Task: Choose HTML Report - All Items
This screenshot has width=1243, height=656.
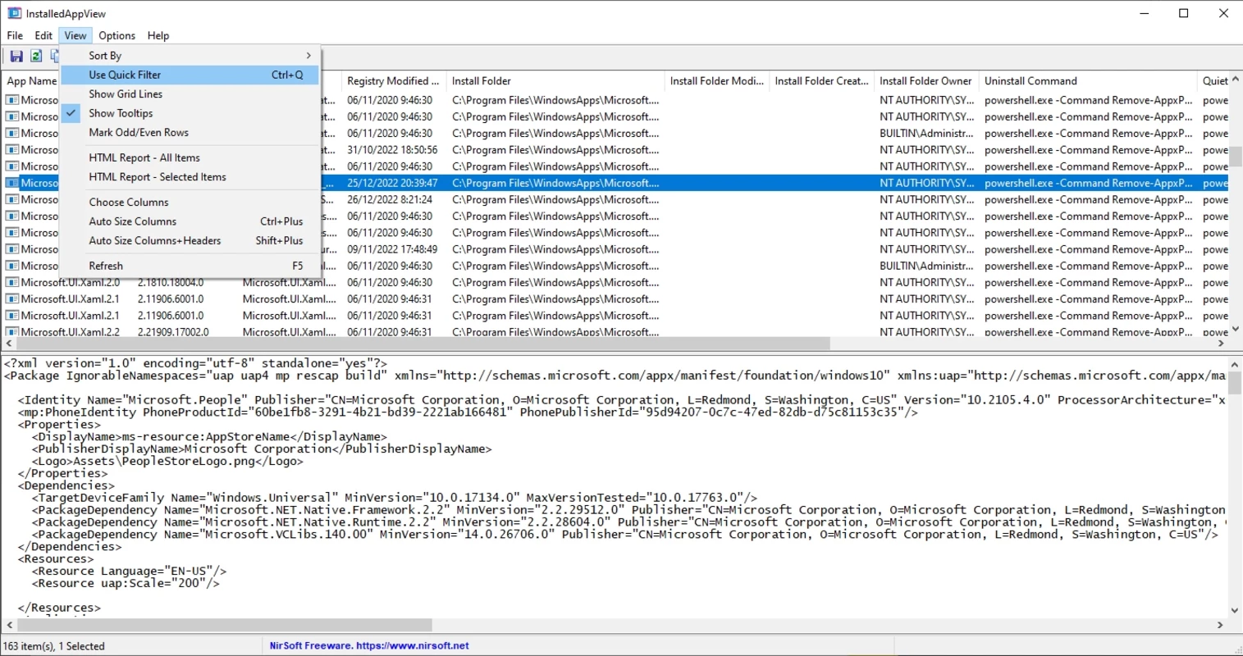Action: (190, 157)
